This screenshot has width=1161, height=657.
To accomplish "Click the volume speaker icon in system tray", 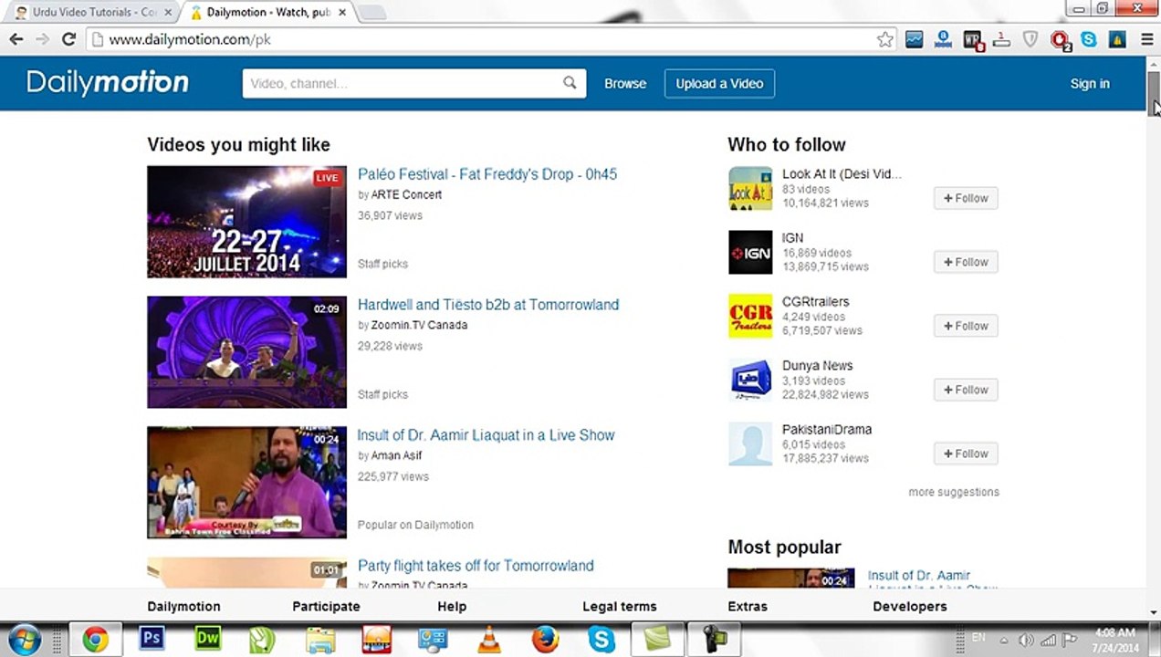I will click(1025, 640).
